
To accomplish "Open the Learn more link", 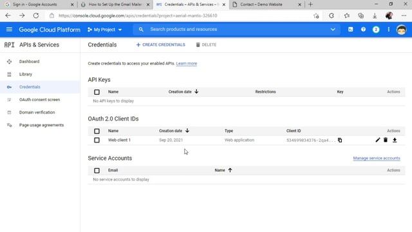I will point(186,63).
